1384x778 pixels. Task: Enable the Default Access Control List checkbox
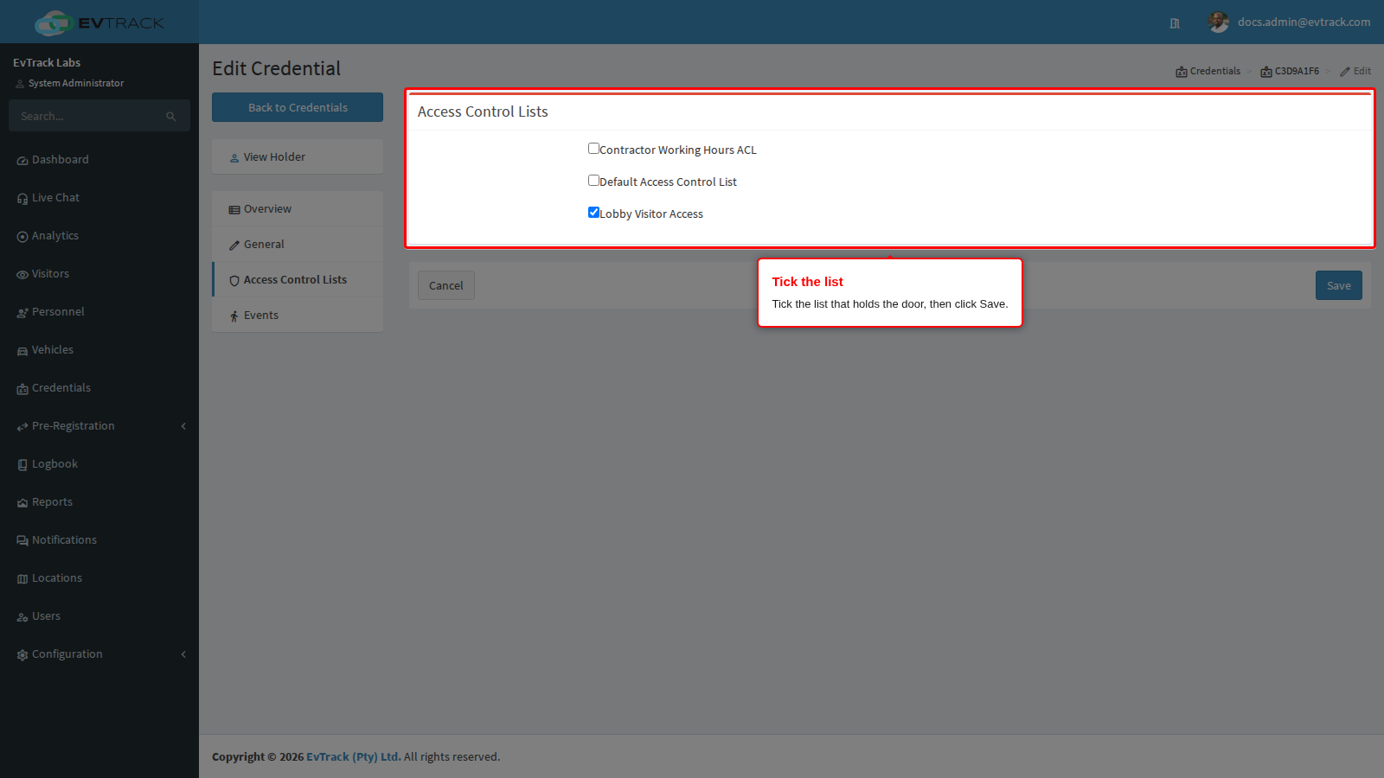click(x=593, y=181)
